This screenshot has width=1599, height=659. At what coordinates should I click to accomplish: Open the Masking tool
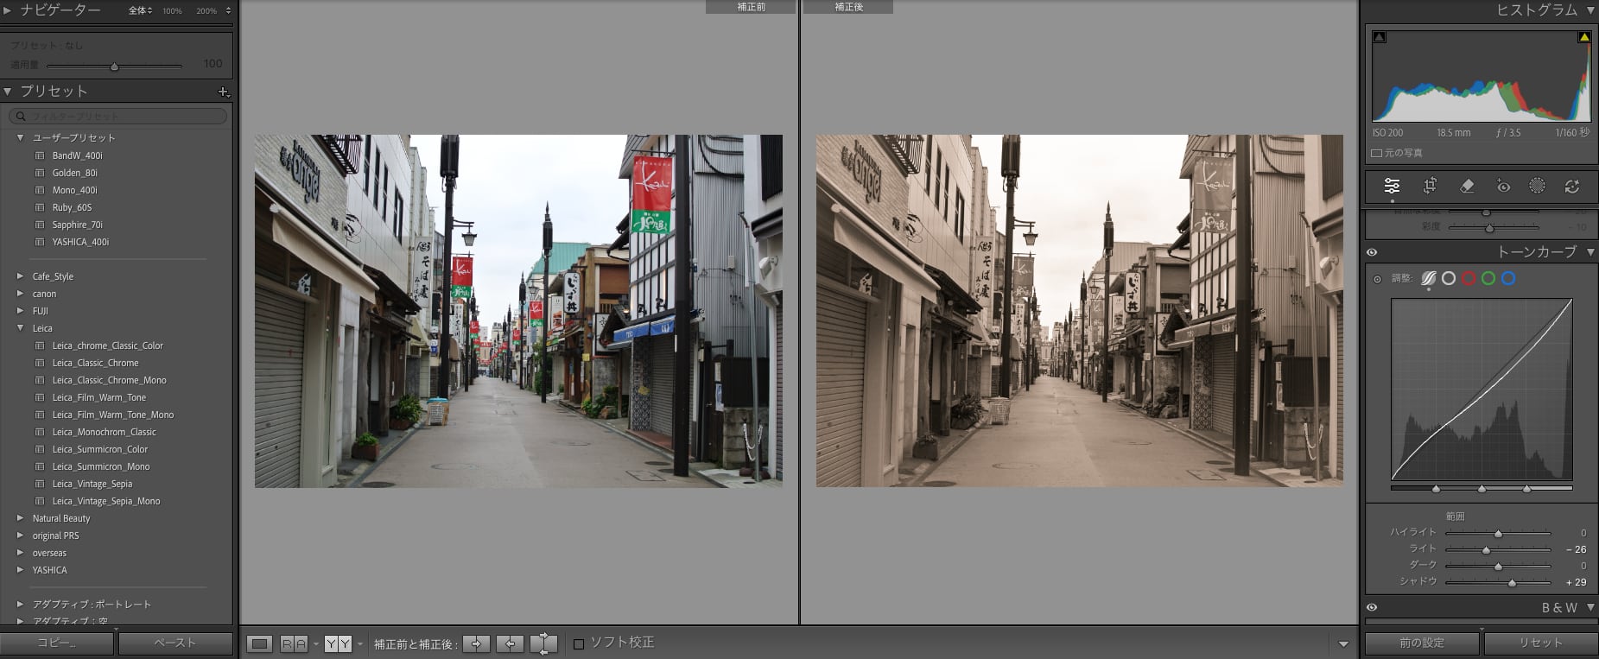[1537, 186]
